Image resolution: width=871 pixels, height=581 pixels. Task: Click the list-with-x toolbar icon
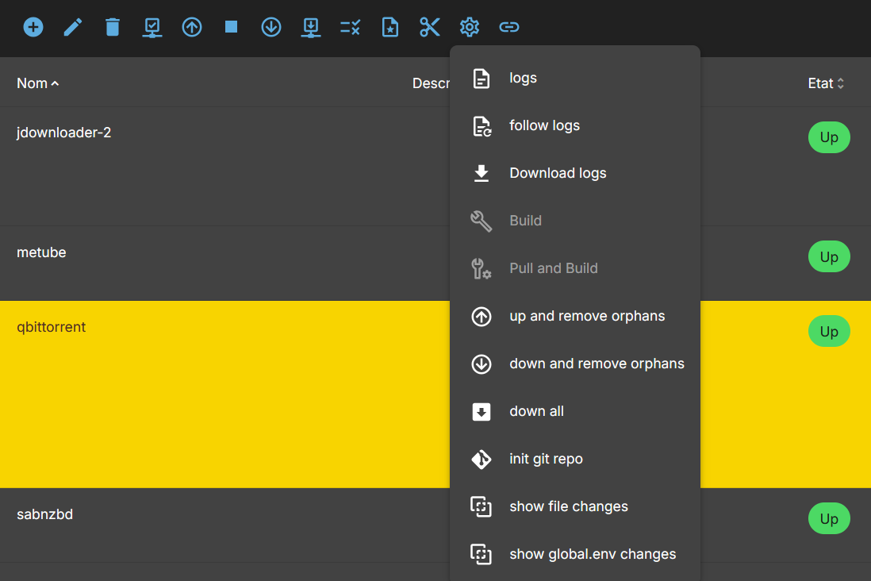click(351, 27)
